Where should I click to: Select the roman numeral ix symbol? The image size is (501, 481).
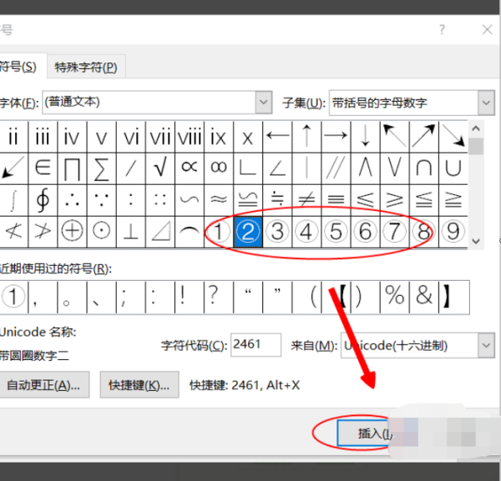tap(219, 137)
